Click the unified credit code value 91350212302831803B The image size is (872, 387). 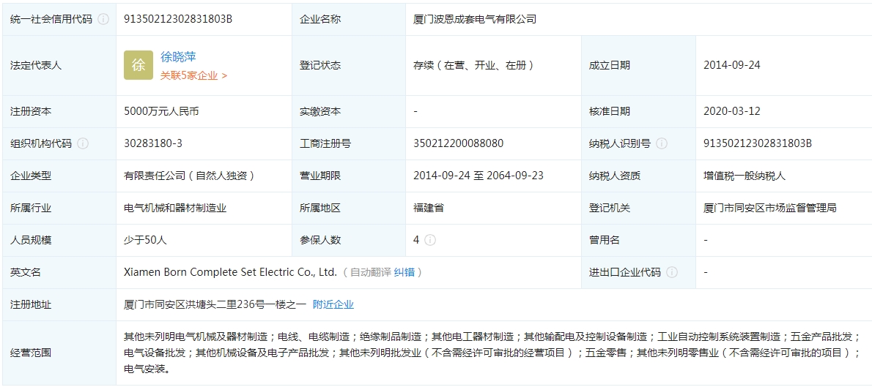(178, 19)
